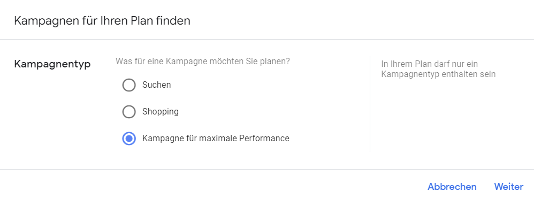Click the empty circle beside Shopping
The height and width of the screenshot is (199, 534).
129,112
